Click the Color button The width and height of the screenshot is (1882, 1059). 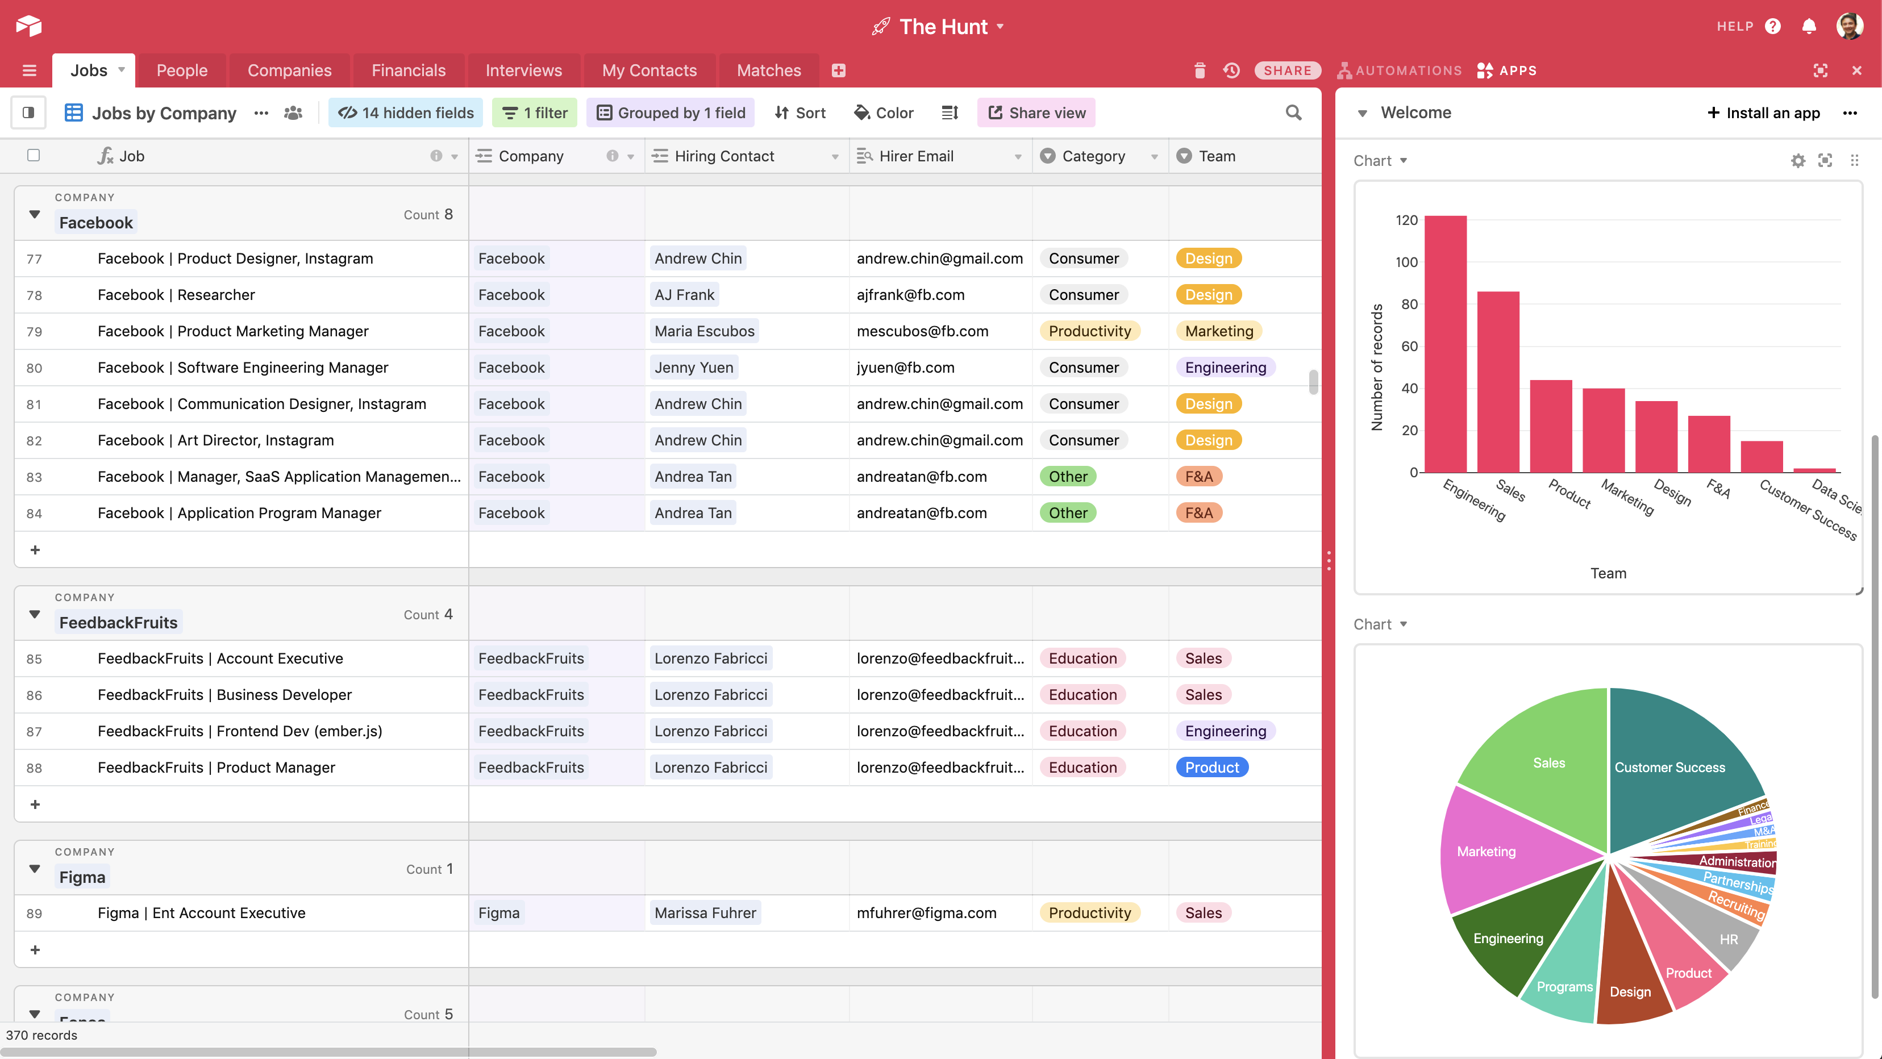pos(883,112)
